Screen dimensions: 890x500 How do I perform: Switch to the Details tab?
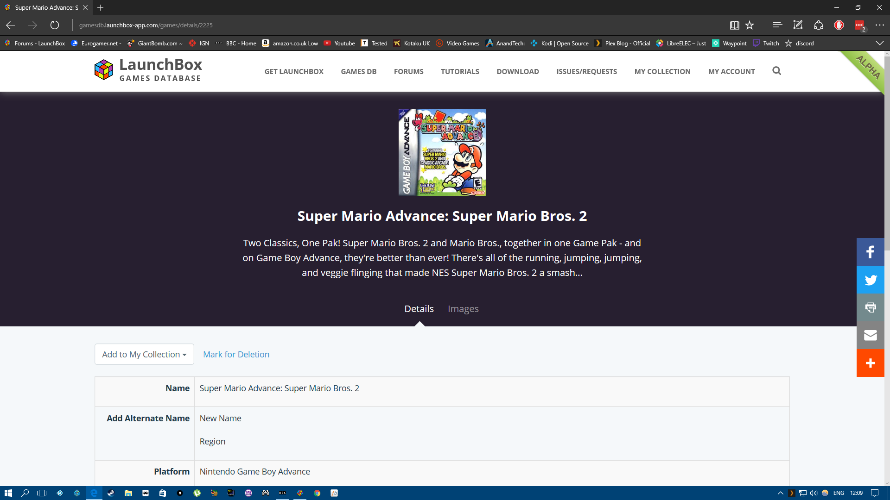pyautogui.click(x=419, y=309)
